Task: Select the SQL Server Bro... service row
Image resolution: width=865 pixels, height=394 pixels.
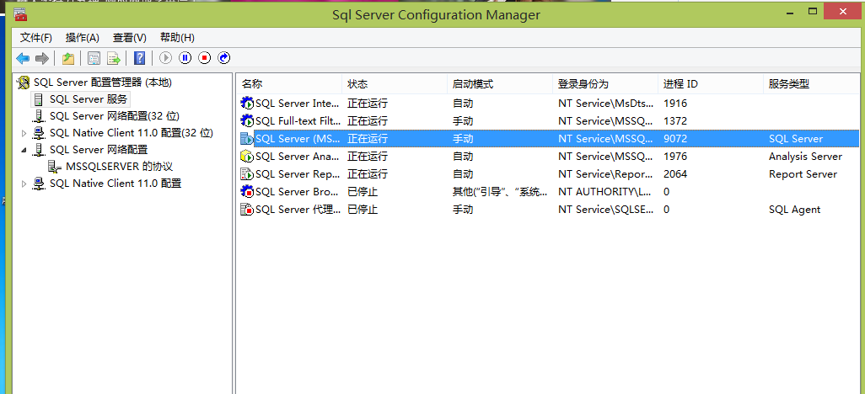Action: point(550,192)
